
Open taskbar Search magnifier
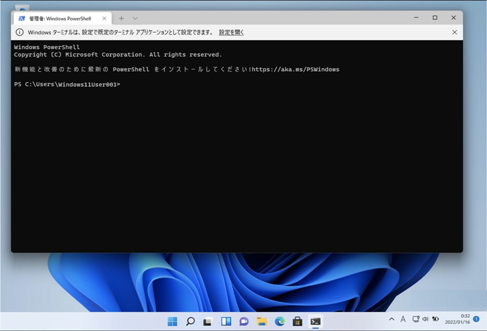190,321
